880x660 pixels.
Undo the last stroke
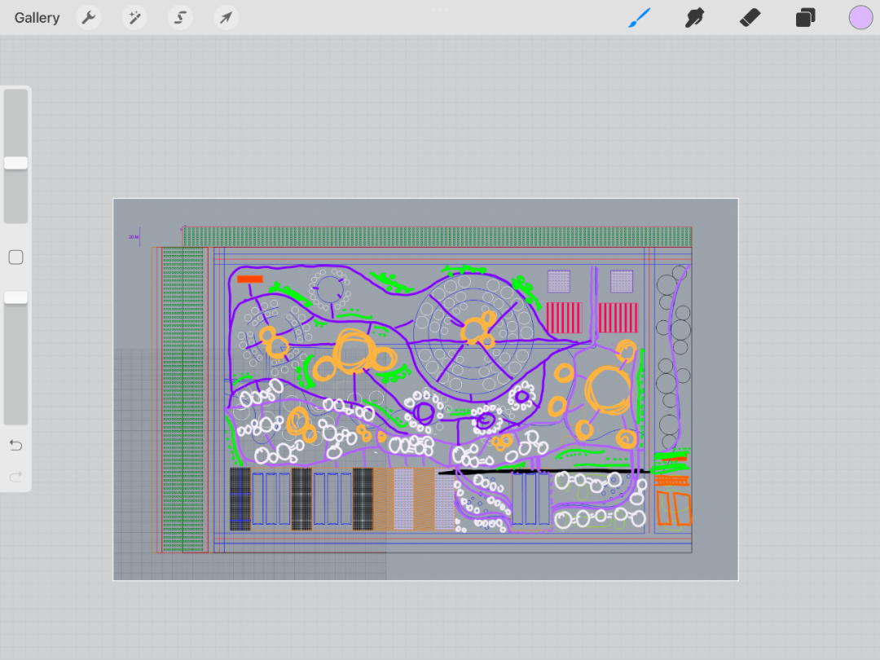(x=15, y=446)
